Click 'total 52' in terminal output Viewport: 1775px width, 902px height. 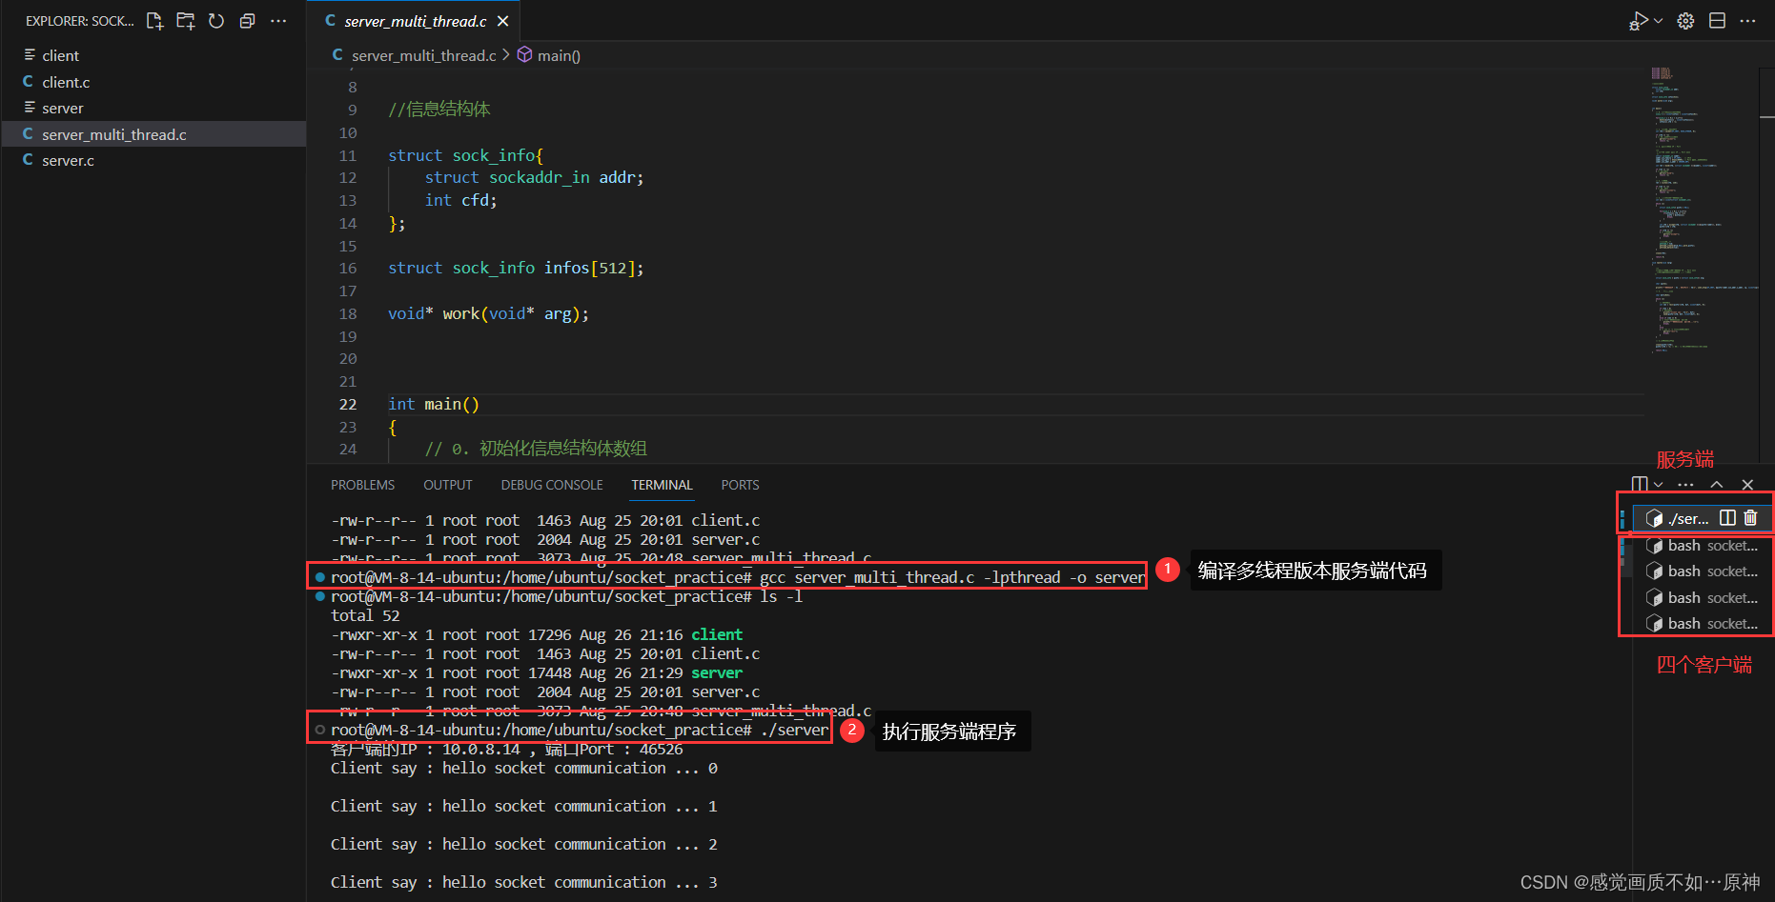pyautogui.click(x=365, y=615)
